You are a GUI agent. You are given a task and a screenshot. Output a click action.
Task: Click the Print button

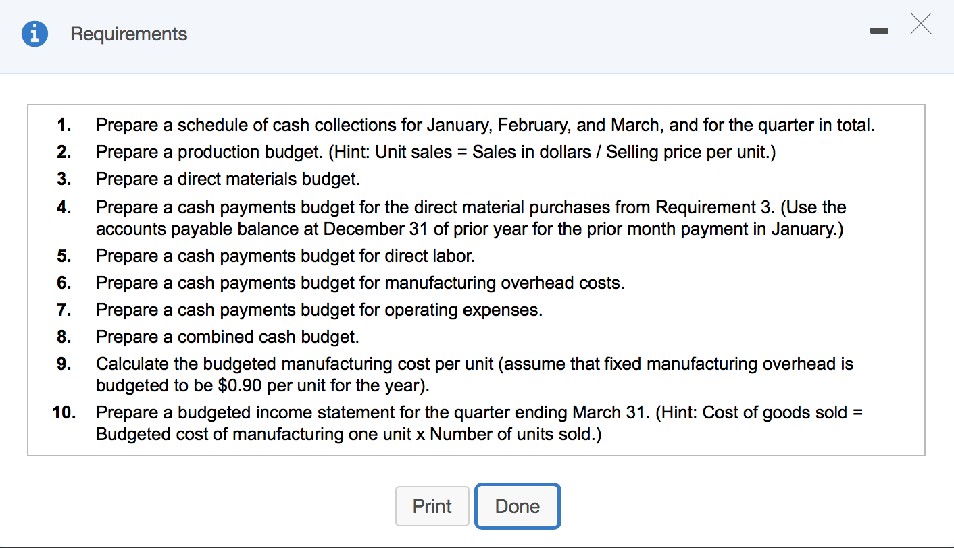(432, 506)
